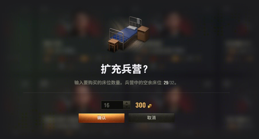Click the 扩充兵营 dialog title

(121, 69)
